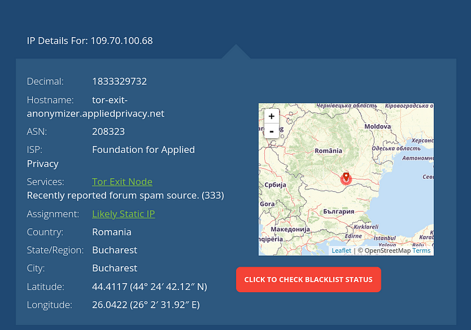Select the forum spam source (333) text
Screen dimensions: 471x330
(125, 195)
